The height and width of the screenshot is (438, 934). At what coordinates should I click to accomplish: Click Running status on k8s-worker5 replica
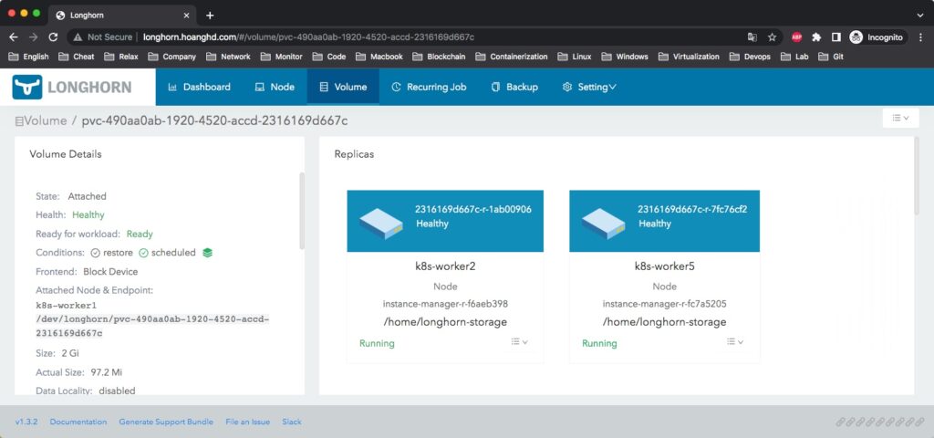pos(599,343)
